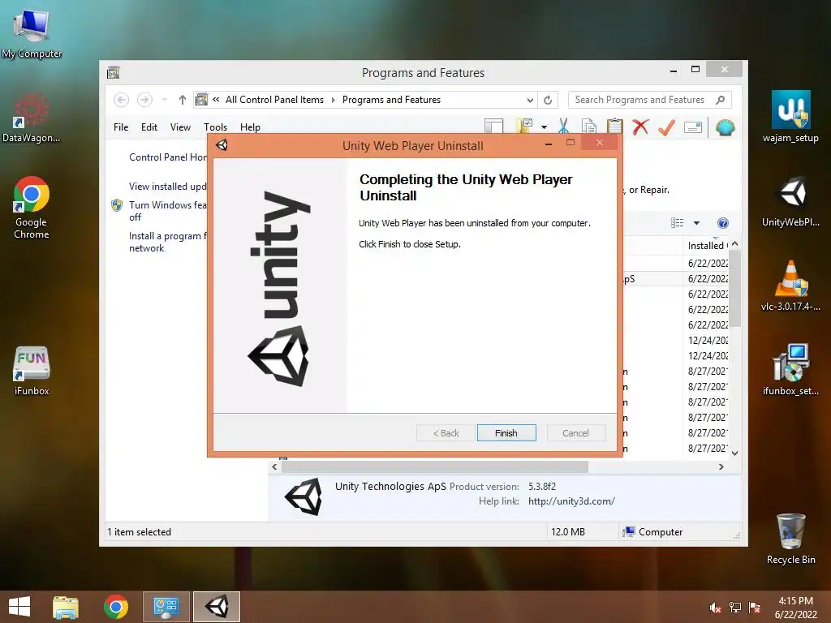Click the Finish button in Unity uninstaller

(506, 433)
